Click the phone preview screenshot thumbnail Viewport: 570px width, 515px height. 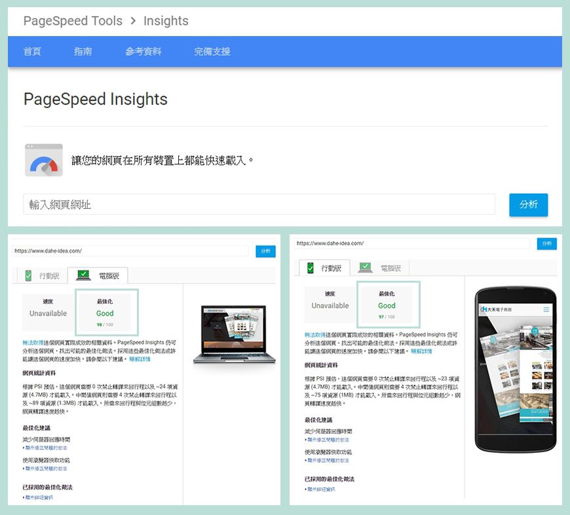pyautogui.click(x=516, y=369)
